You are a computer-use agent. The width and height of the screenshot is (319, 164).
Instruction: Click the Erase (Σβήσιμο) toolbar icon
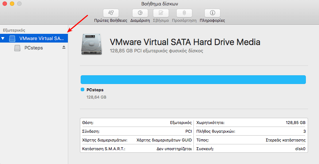pos(161,13)
